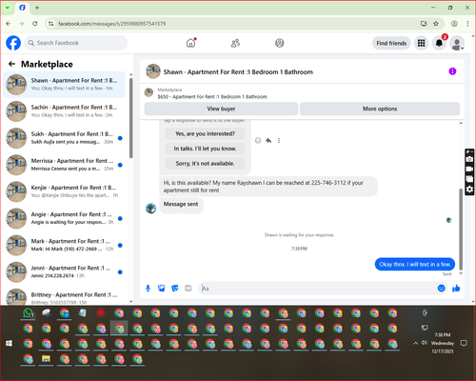Open the Friends icon in top navigation

(235, 43)
